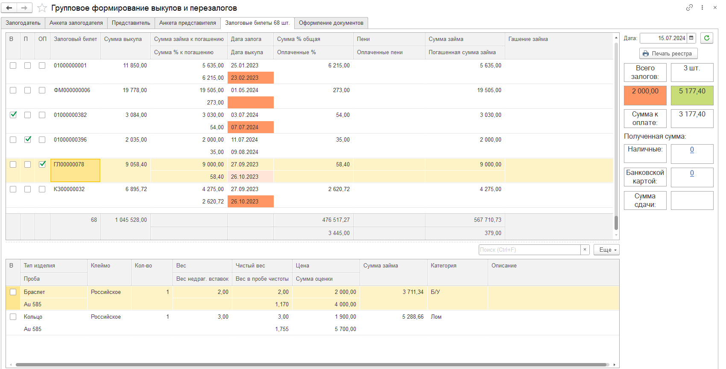This screenshot has width=726, height=369.
Task: Click Категория column header
Action: (457, 272)
